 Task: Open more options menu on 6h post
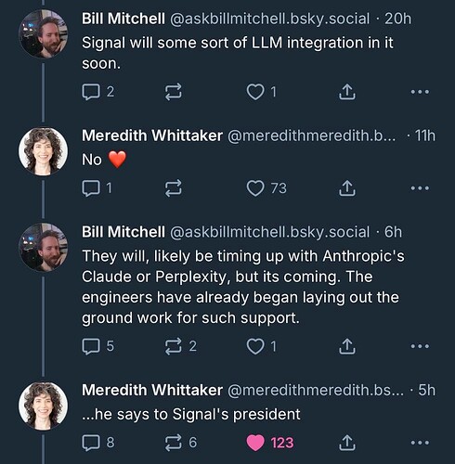tap(420, 346)
